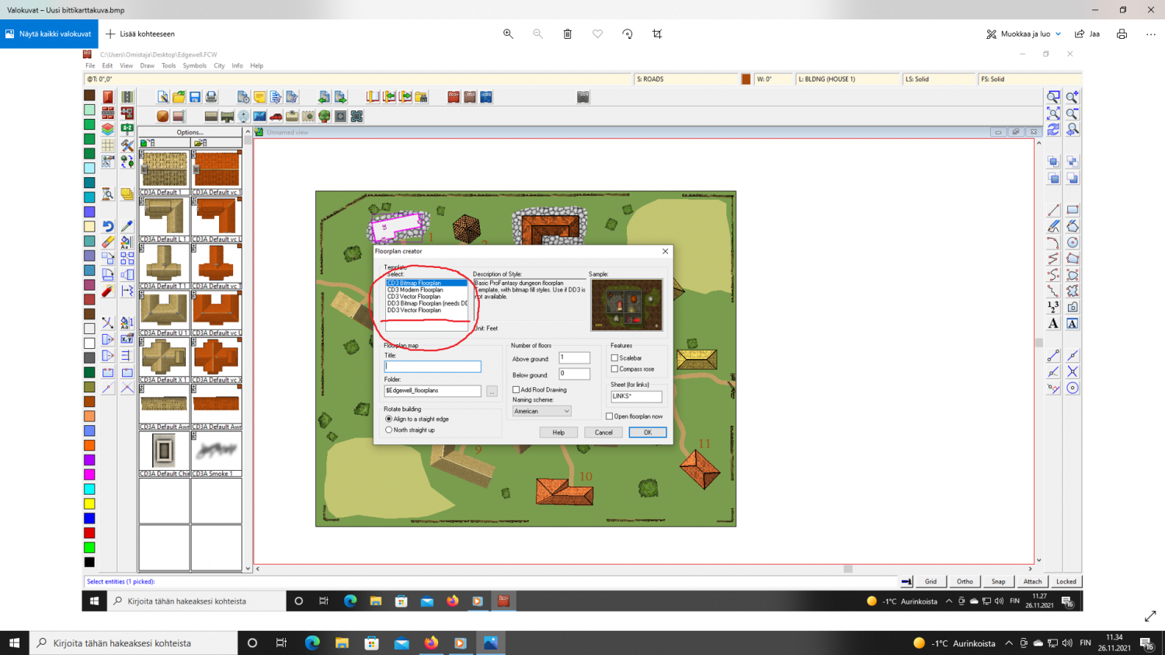
Task: Click Help in Floorplan creator dialog
Action: point(558,433)
